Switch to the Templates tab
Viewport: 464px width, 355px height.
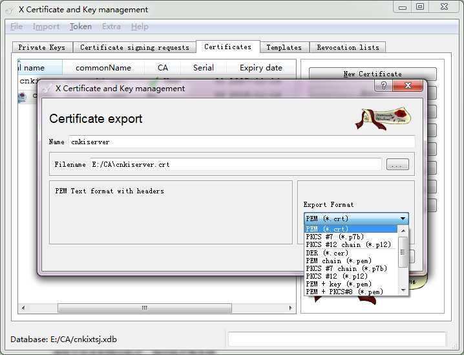tap(284, 47)
